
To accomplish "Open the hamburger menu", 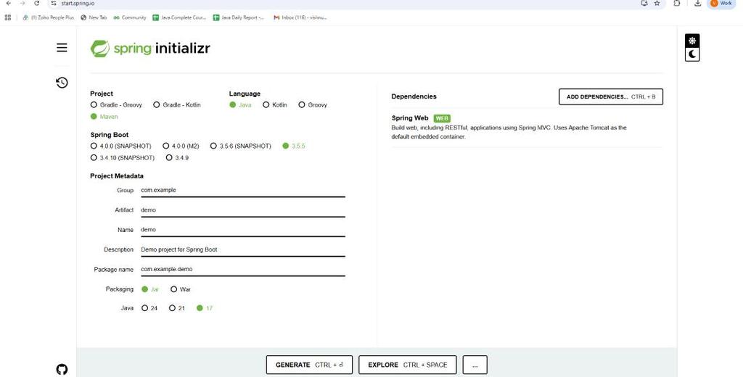I will click(x=62, y=47).
